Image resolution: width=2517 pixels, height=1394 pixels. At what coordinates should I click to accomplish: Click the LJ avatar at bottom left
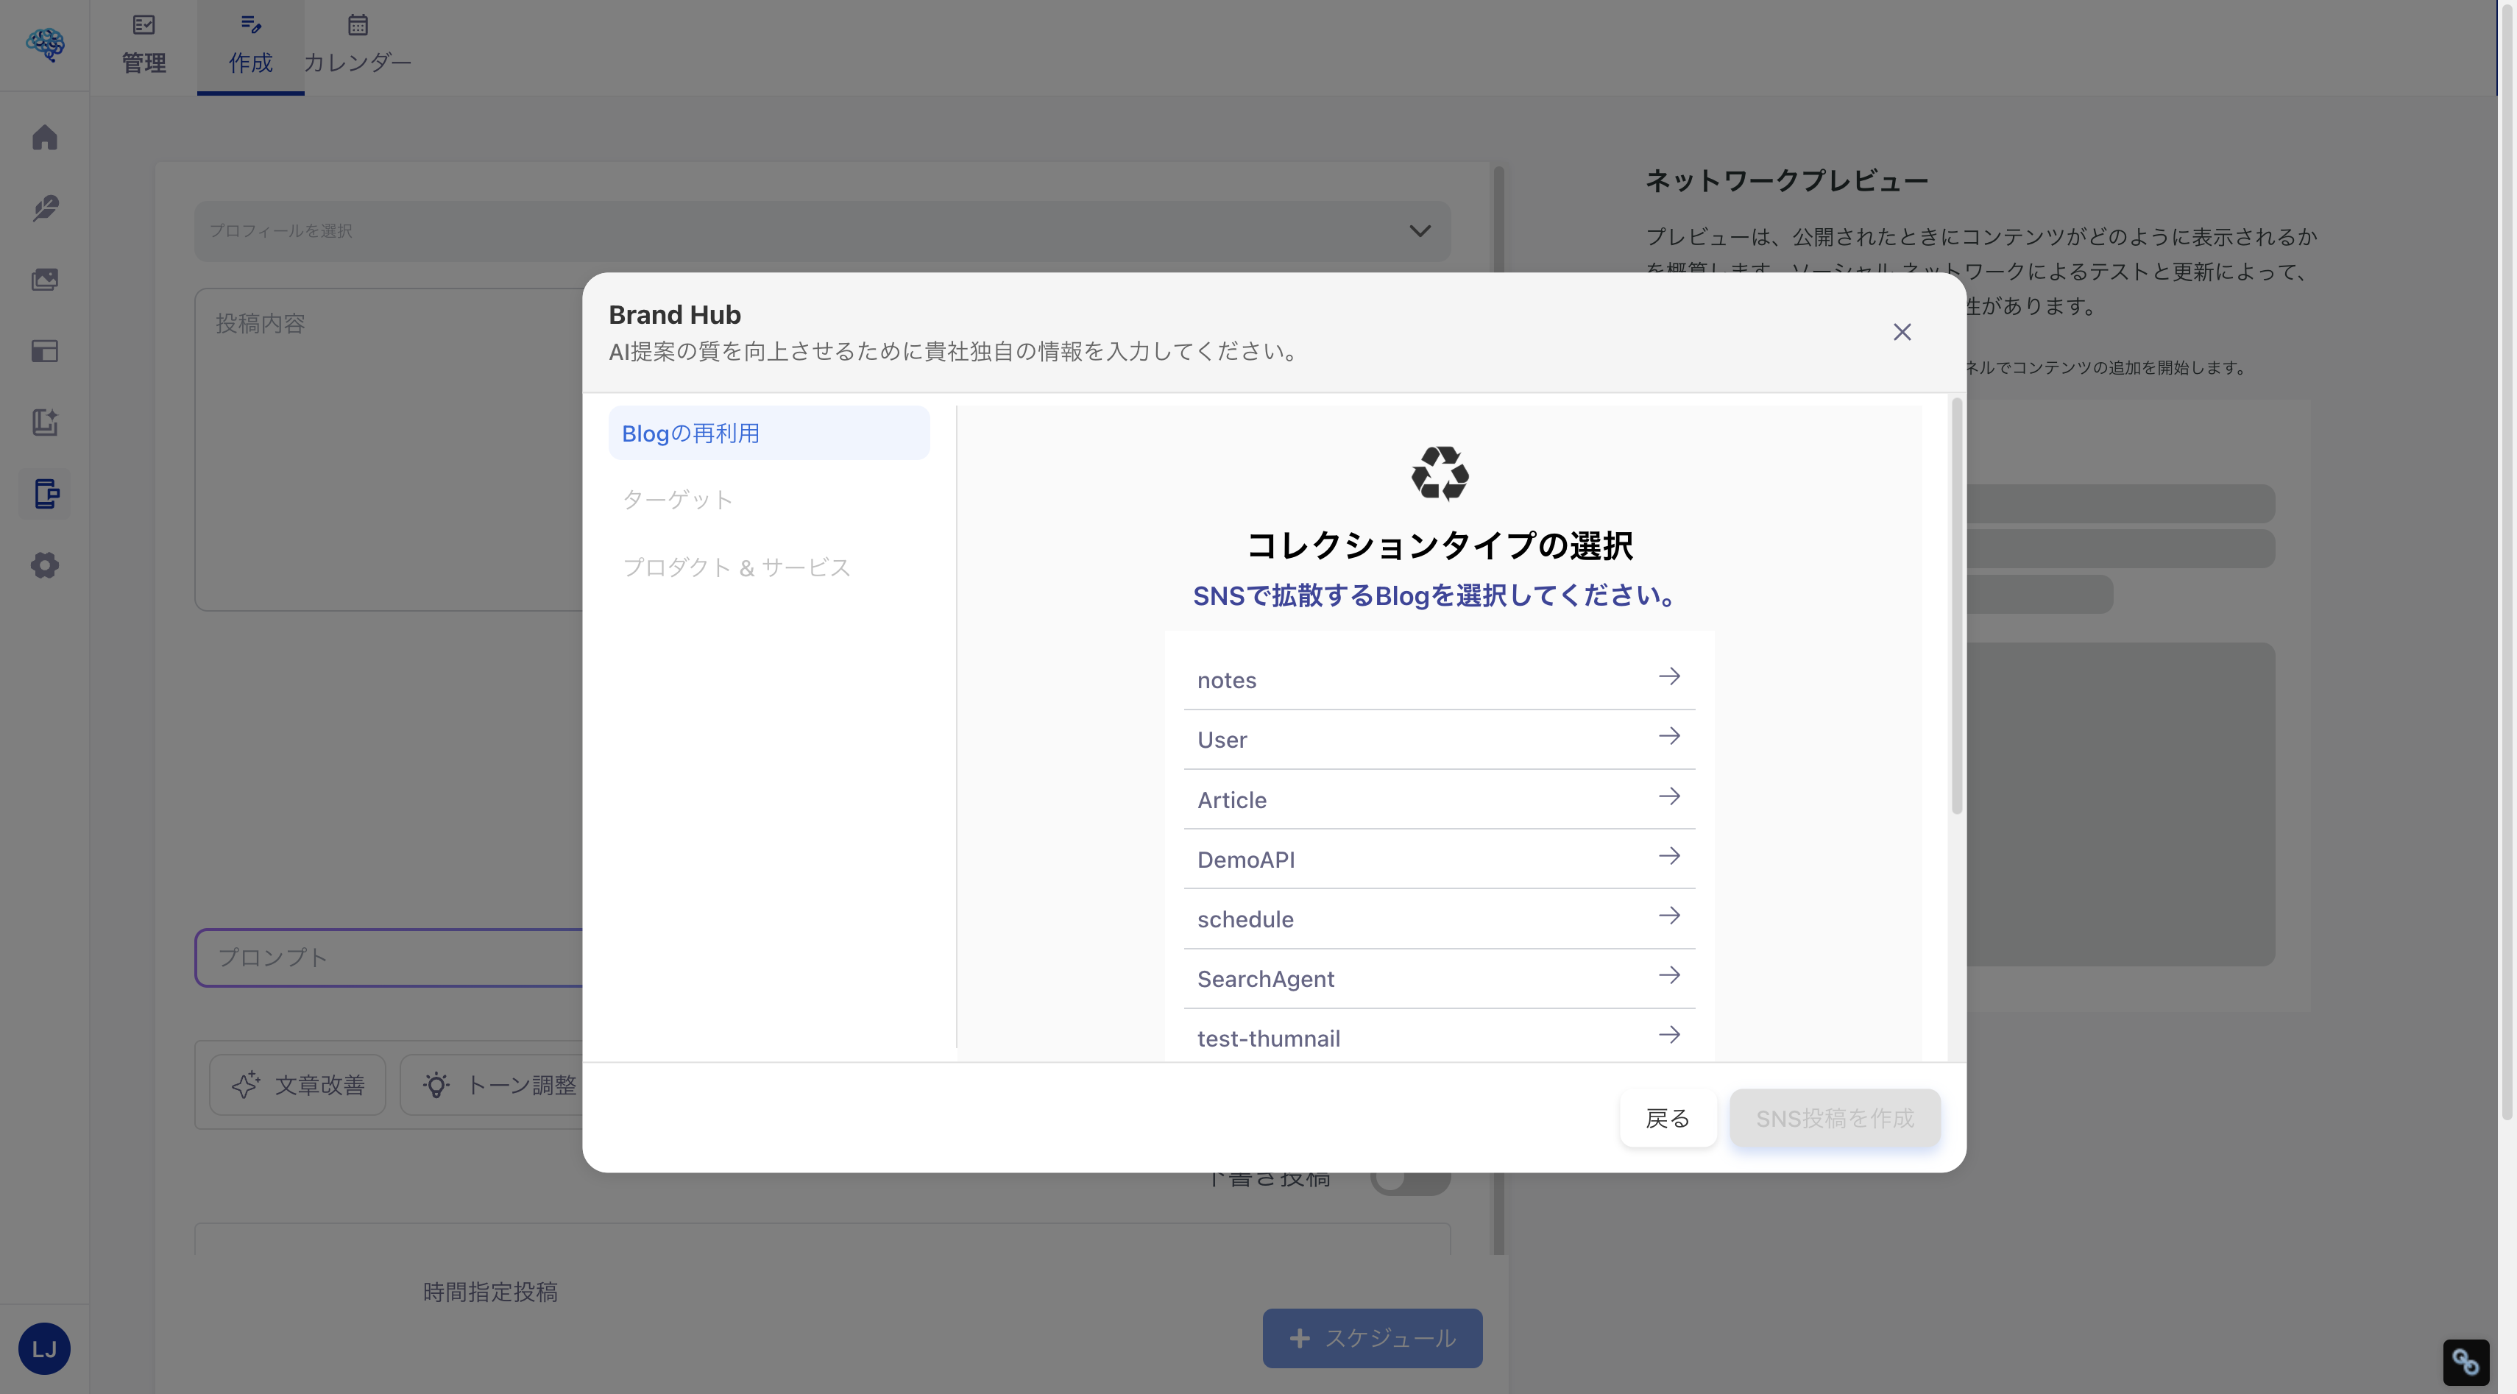pyautogui.click(x=45, y=1348)
